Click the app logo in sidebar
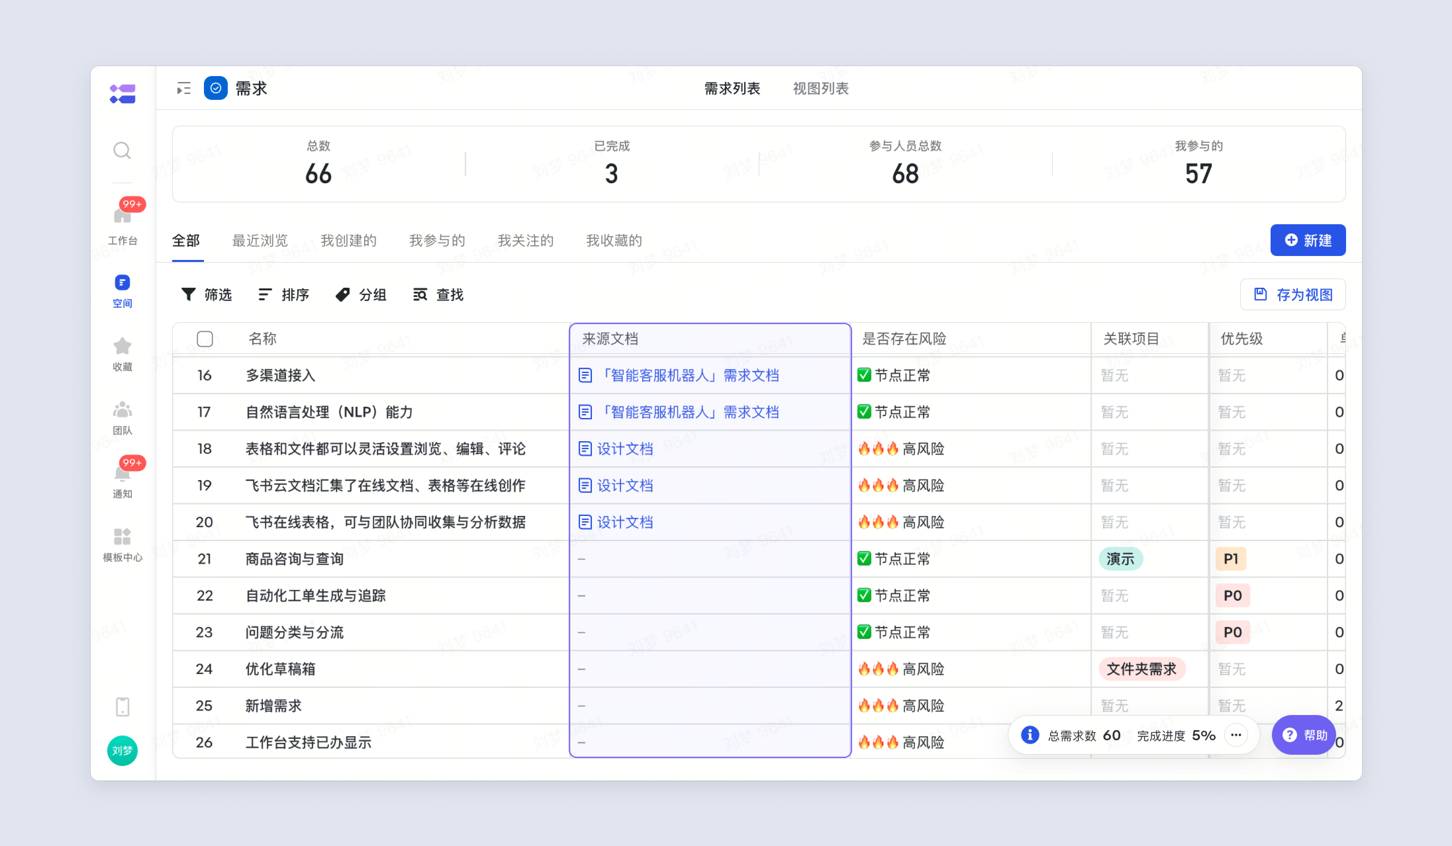The image size is (1452, 846). pyautogui.click(x=122, y=94)
